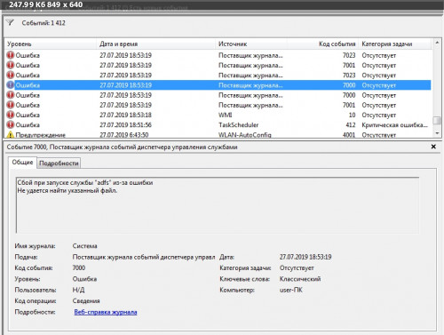Image resolution: width=444 pixels, height=335 pixels.
Task: Click the error icon of the WMI row
Action: 11,115
